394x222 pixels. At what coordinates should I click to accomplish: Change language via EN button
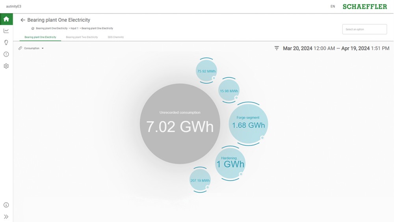(x=333, y=7)
